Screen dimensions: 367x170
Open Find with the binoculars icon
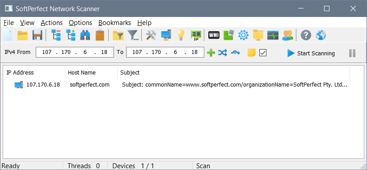coord(85,35)
